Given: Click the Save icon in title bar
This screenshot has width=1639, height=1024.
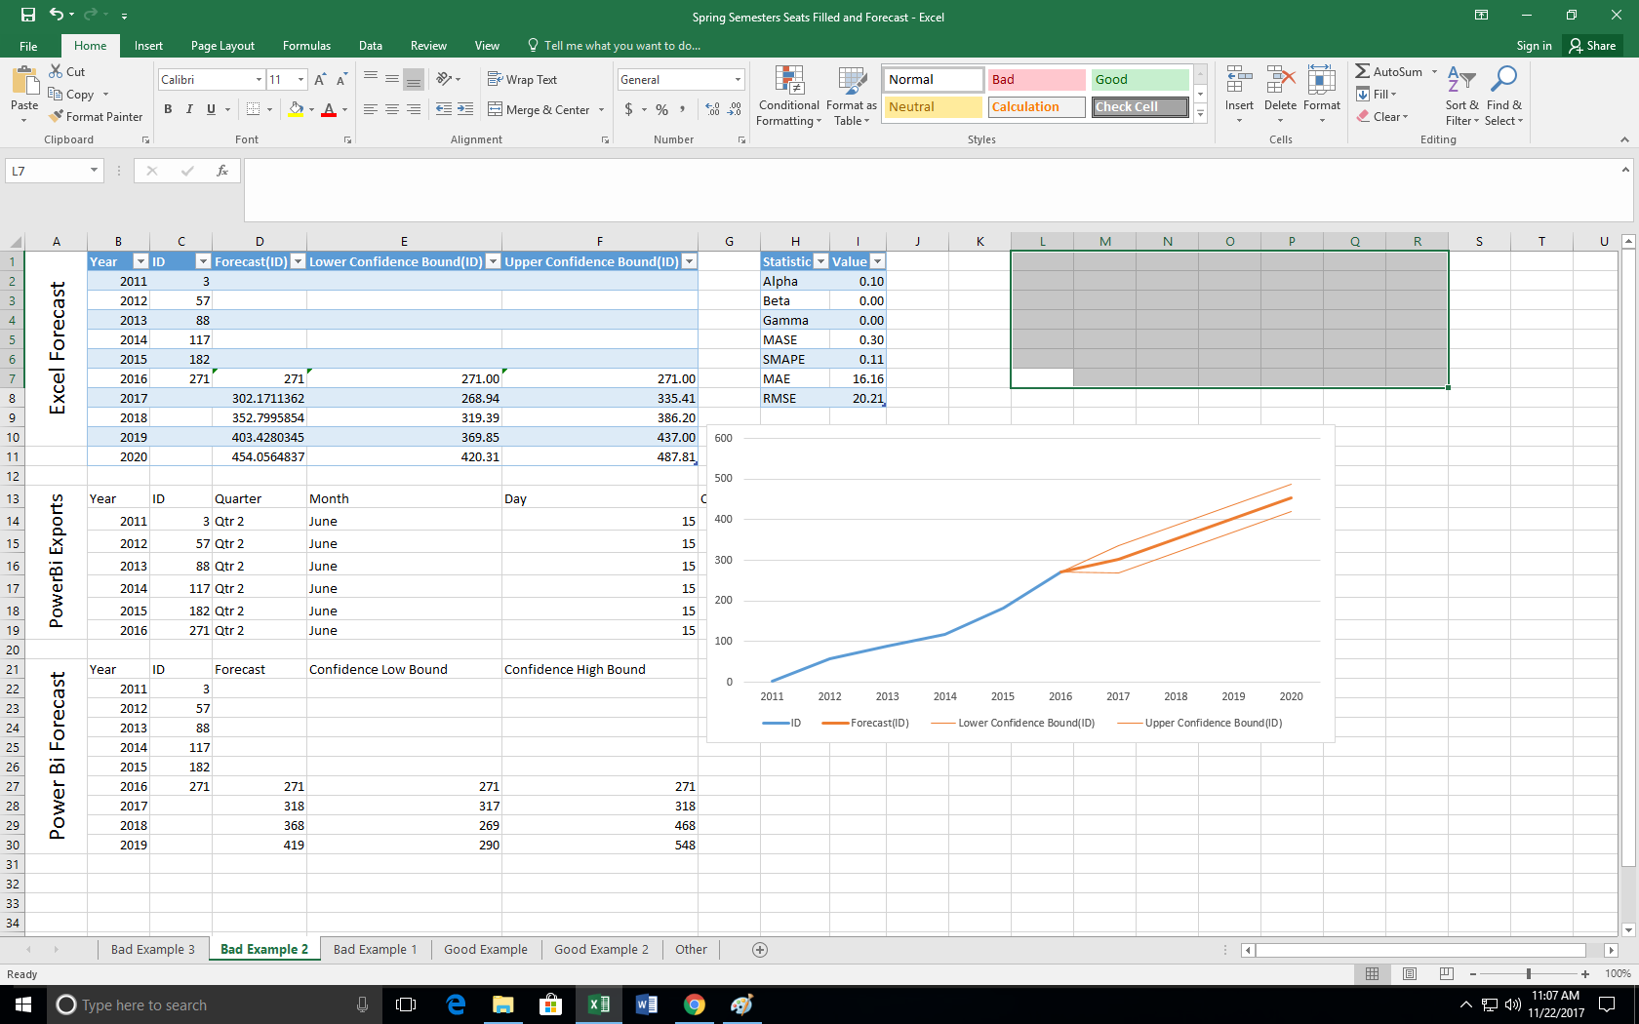Looking at the screenshot, I should click(x=27, y=15).
